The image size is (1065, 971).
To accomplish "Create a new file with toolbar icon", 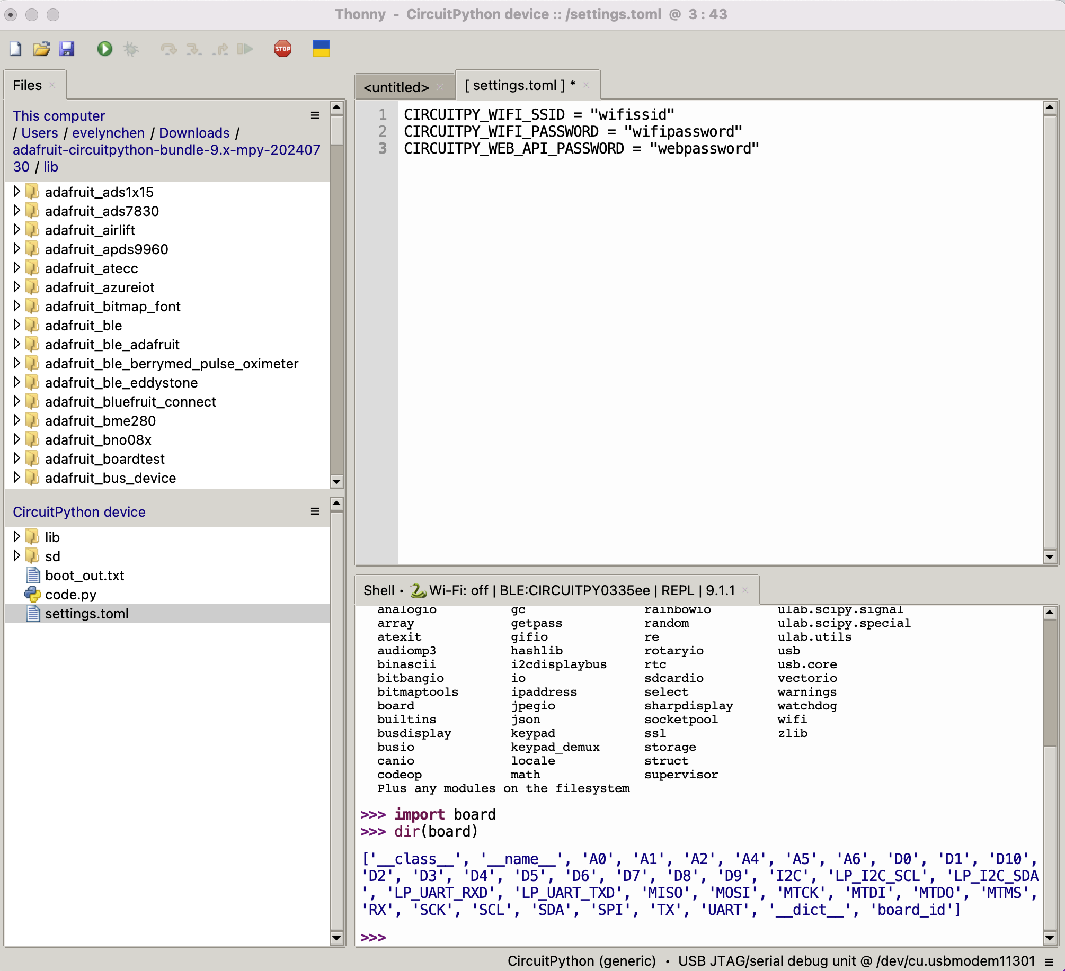I will point(15,49).
